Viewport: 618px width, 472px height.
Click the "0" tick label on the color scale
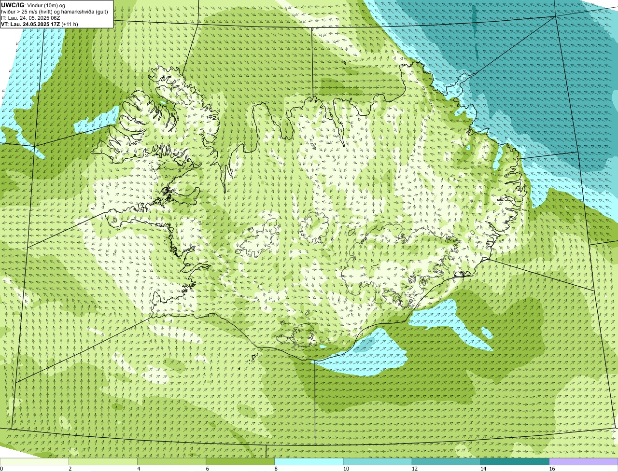click(x=1, y=469)
